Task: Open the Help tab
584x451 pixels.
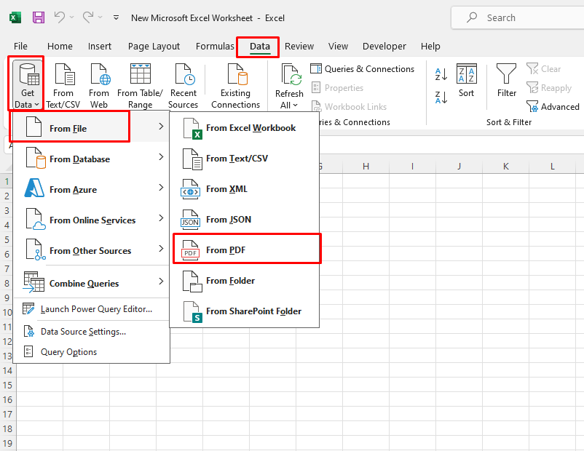Action: pos(430,46)
